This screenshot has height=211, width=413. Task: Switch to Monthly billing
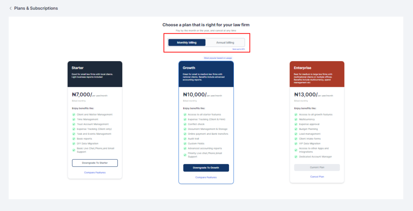coord(187,43)
